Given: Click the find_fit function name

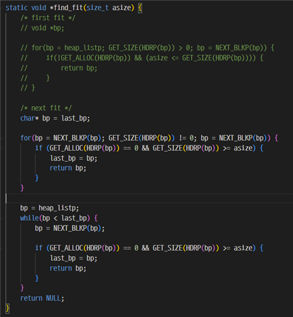Looking at the screenshot, I should tap(68, 8).
